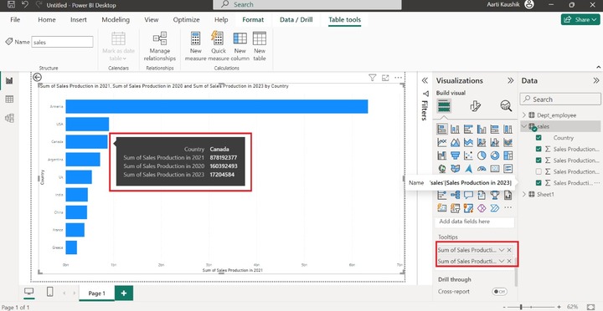Switch to Report view in sidebar
The height and width of the screenshot is (311, 603).
(x=9, y=80)
